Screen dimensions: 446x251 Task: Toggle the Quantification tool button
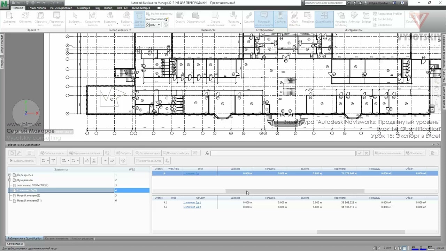(324, 18)
